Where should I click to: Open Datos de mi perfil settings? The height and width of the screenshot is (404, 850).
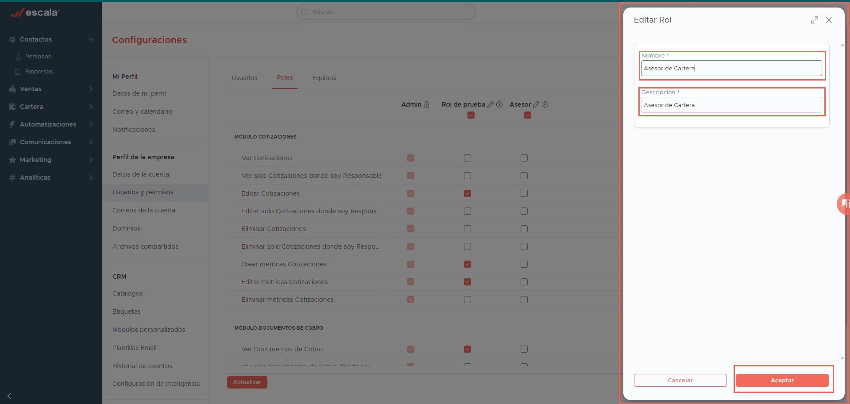pos(139,93)
